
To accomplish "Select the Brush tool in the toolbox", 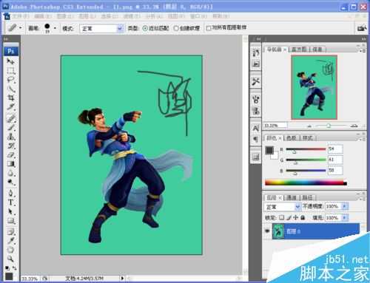I will click(x=10, y=127).
